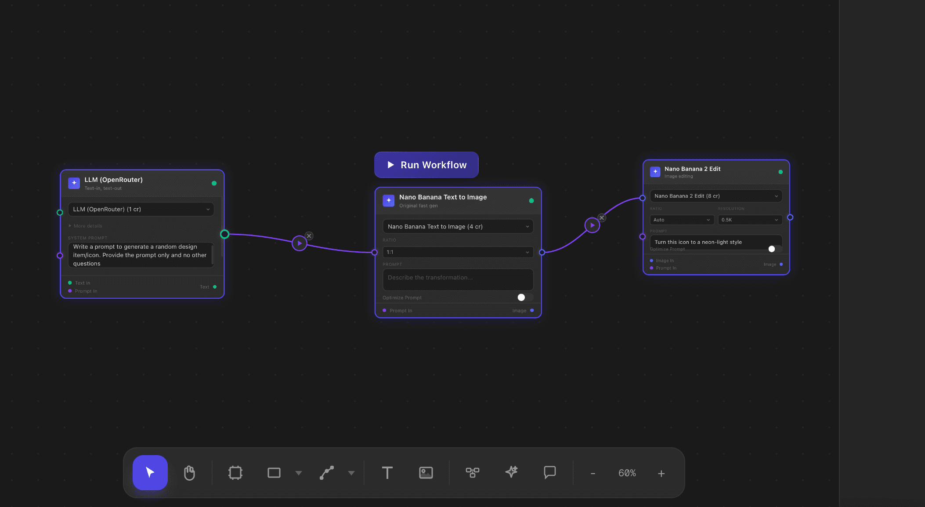
Task: Click the Run Workflow button
Action: click(x=426, y=165)
